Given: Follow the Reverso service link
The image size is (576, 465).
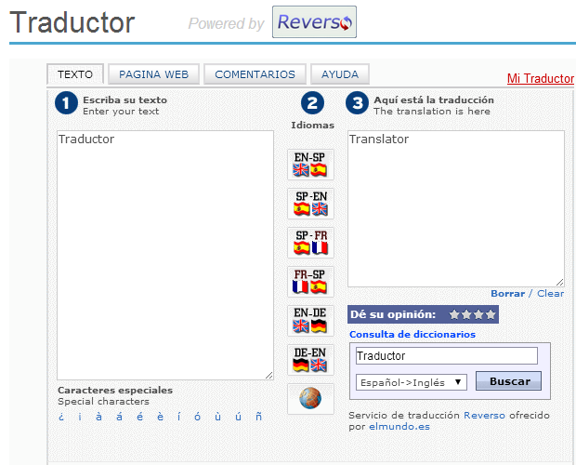Looking at the screenshot, I should 484,416.
